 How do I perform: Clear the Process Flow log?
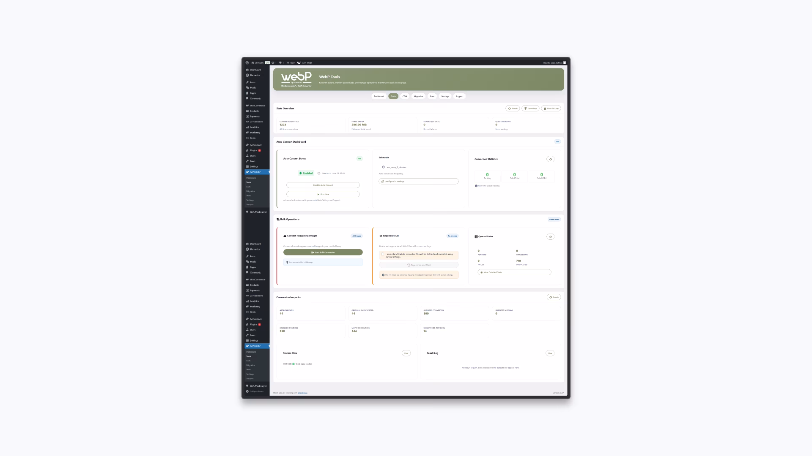click(x=406, y=353)
